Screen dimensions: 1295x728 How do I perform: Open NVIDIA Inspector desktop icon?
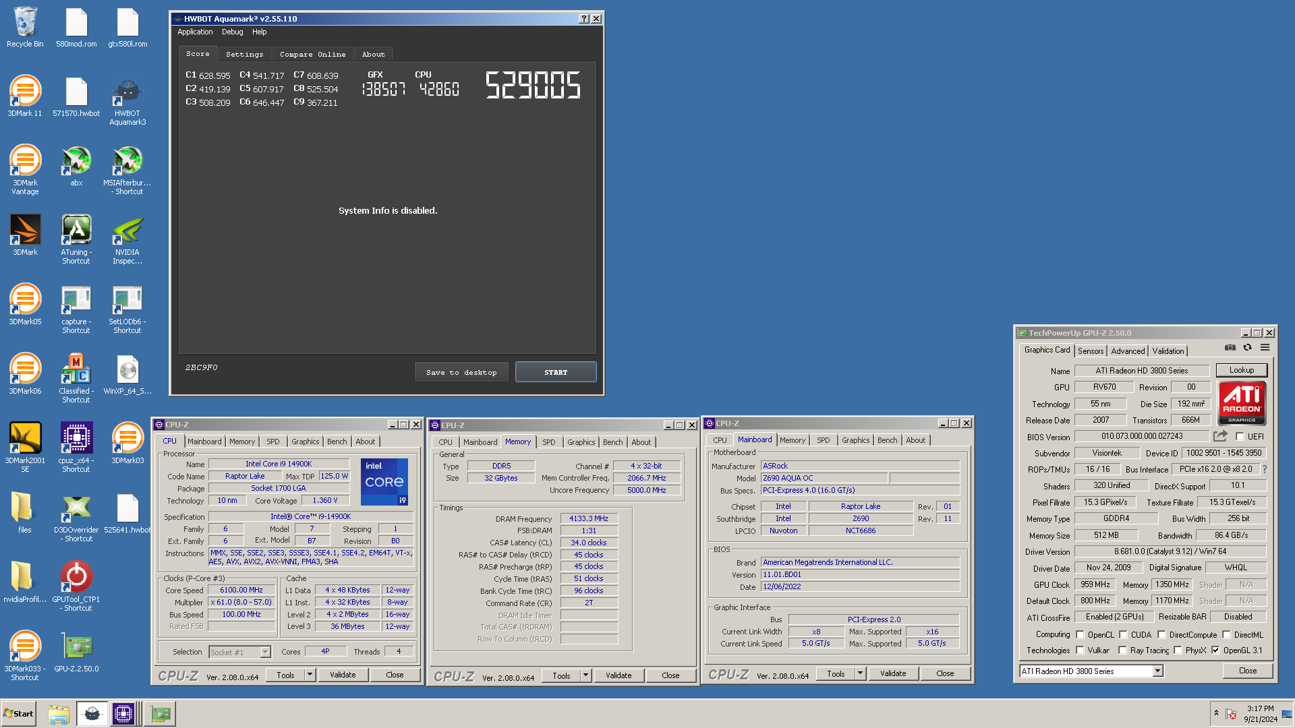[127, 239]
